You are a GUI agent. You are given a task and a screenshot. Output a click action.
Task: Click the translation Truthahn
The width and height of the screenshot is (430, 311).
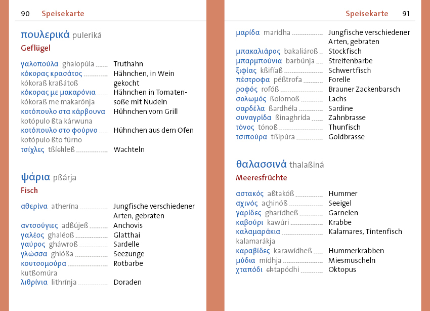[x=128, y=64]
